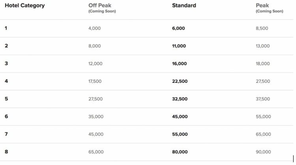
Task: Select the 35,000 Off Peak cell
Action: pyautogui.click(x=96, y=117)
